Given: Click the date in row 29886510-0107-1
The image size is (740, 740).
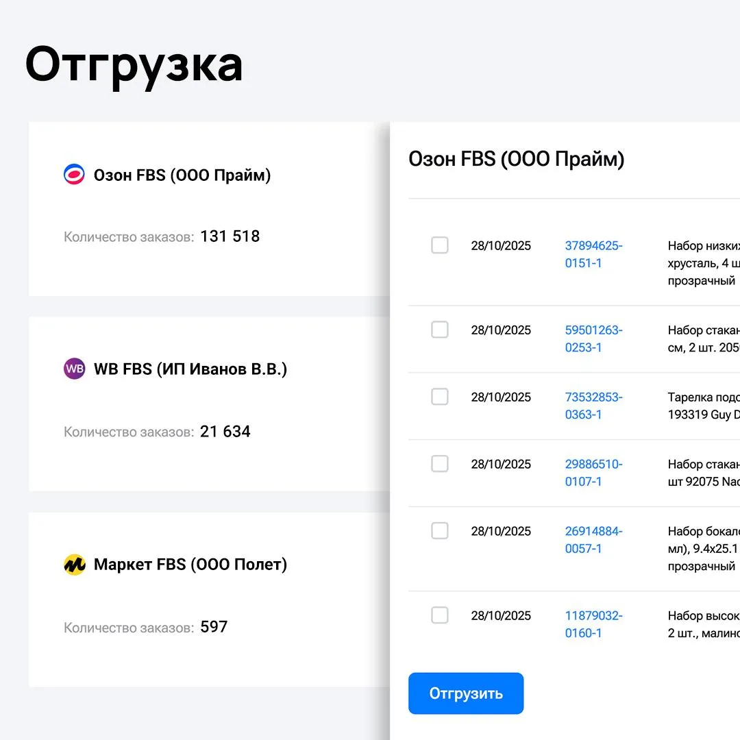Looking at the screenshot, I should [501, 465].
